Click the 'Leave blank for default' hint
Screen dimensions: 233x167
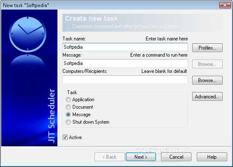pyautogui.click(x=164, y=71)
